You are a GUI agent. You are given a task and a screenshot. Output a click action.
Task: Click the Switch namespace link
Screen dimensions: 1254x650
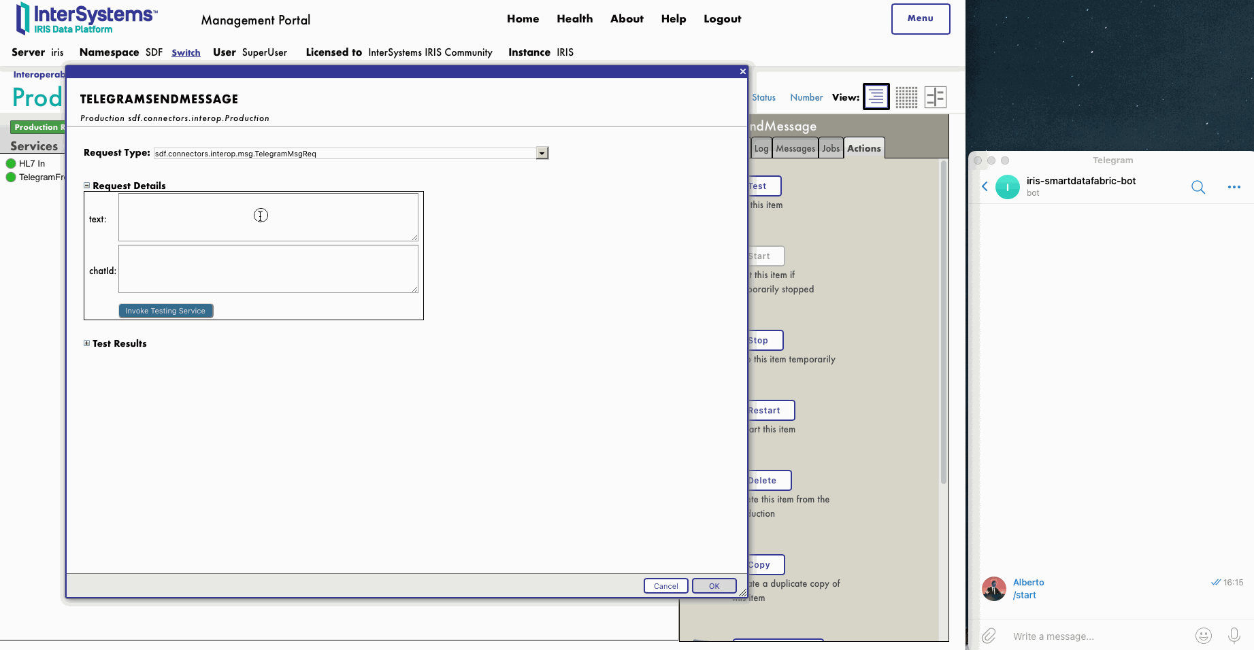(x=186, y=52)
